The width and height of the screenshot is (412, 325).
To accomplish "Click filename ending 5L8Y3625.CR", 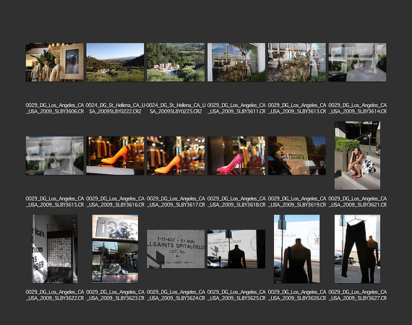I will [x=236, y=295].
